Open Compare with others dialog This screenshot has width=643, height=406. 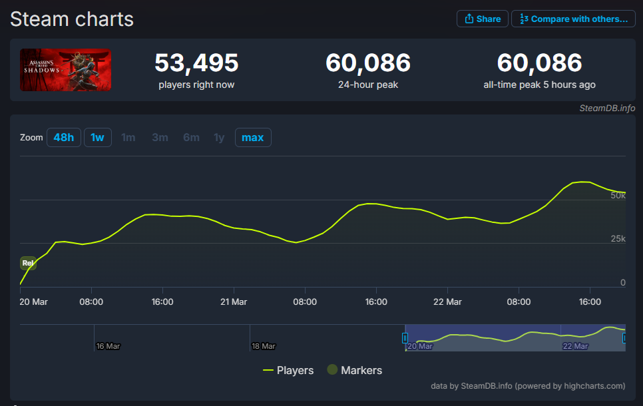pos(573,19)
